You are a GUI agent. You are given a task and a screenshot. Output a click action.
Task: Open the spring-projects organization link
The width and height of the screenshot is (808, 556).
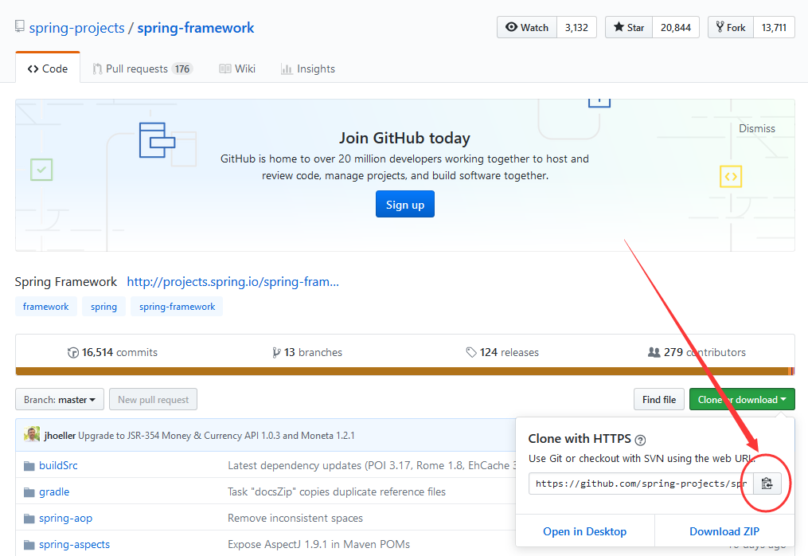76,28
